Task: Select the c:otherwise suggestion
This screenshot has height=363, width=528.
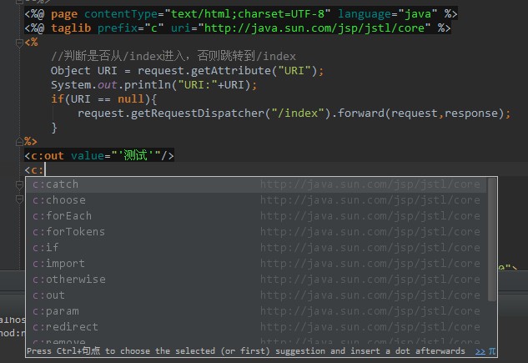Action: click(x=256, y=280)
